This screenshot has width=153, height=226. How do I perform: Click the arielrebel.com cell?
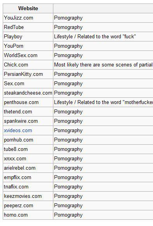pyautogui.click(x=28, y=168)
